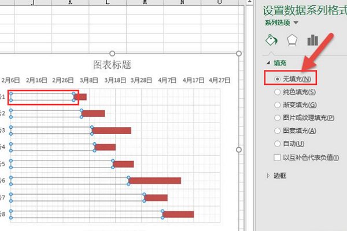The height and width of the screenshot is (231, 347).
Task: Open the Fill & Line paint bucket tab
Action: 271,40
